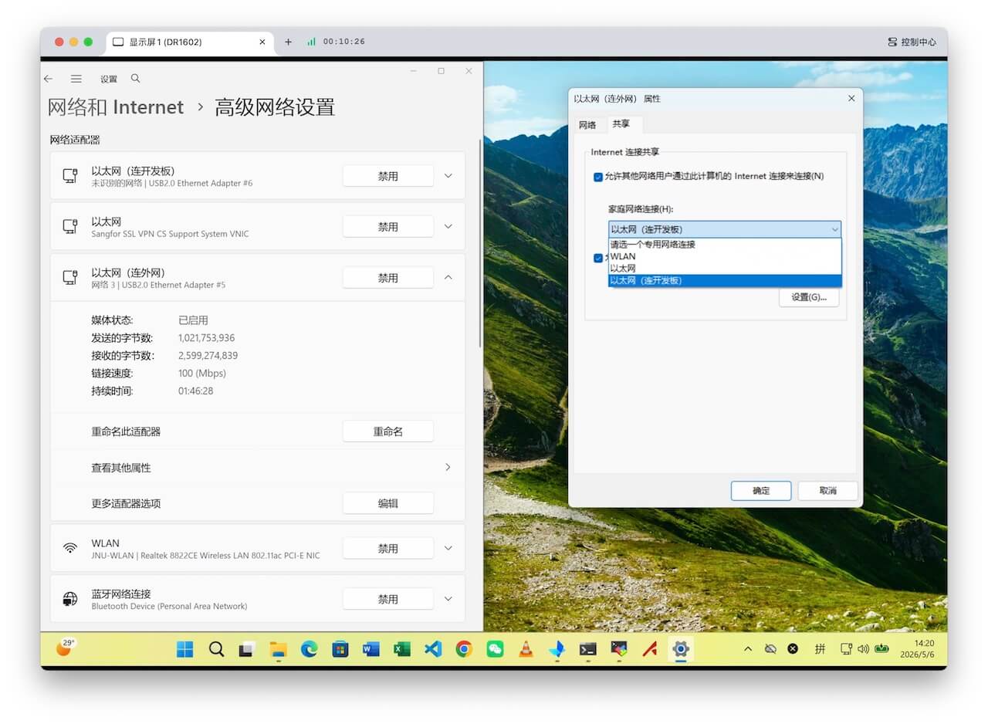
Task: Click the 以太网(连开发板) adapter icon
Action: pos(70,176)
